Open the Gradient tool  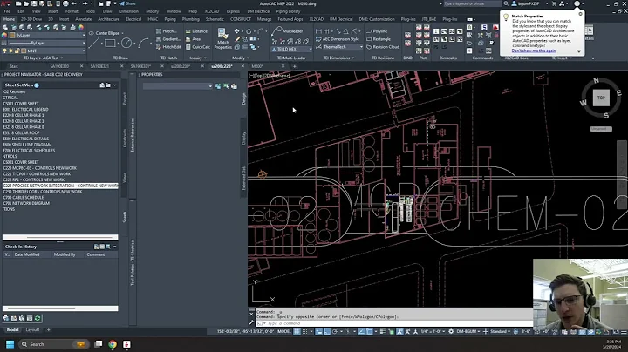click(167, 39)
